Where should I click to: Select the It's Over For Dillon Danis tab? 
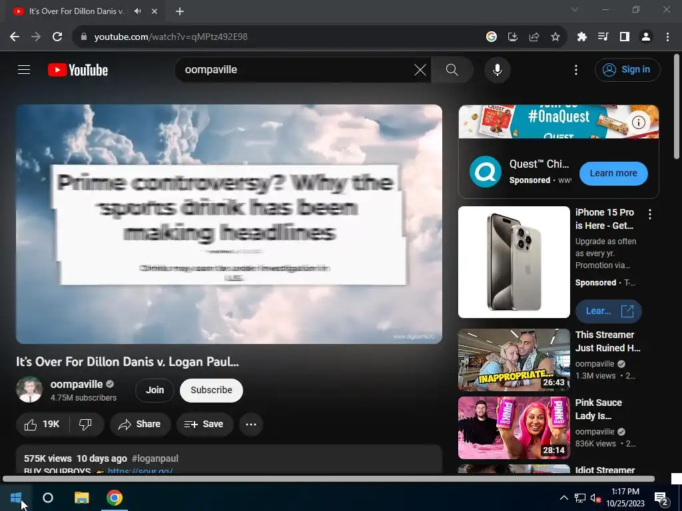pyautogui.click(x=76, y=11)
